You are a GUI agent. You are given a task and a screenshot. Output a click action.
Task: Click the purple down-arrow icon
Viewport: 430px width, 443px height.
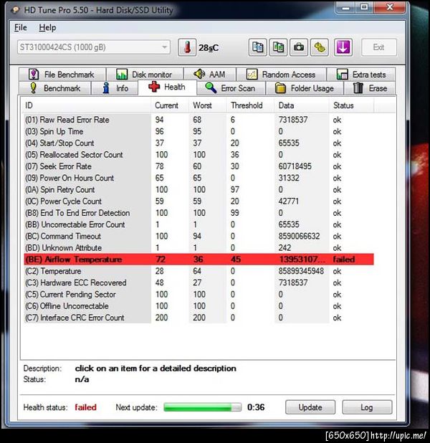pos(343,47)
